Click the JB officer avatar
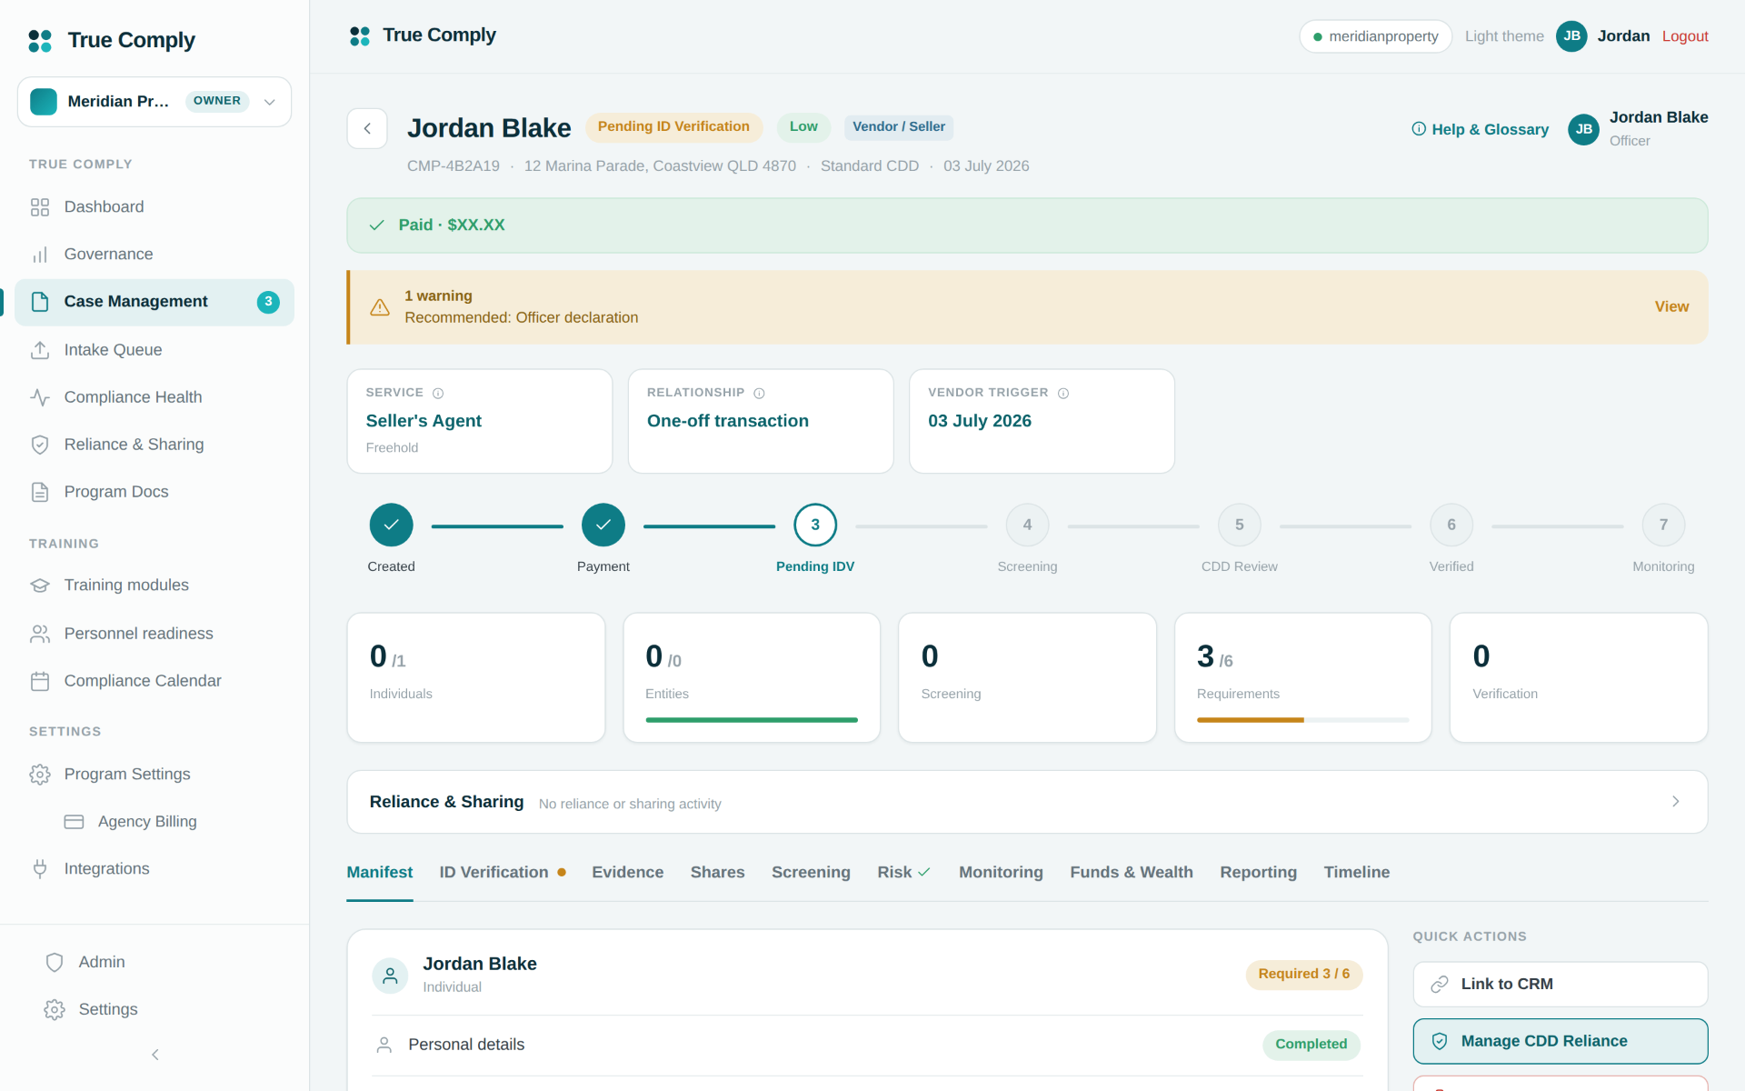This screenshot has height=1091, width=1745. [1584, 129]
